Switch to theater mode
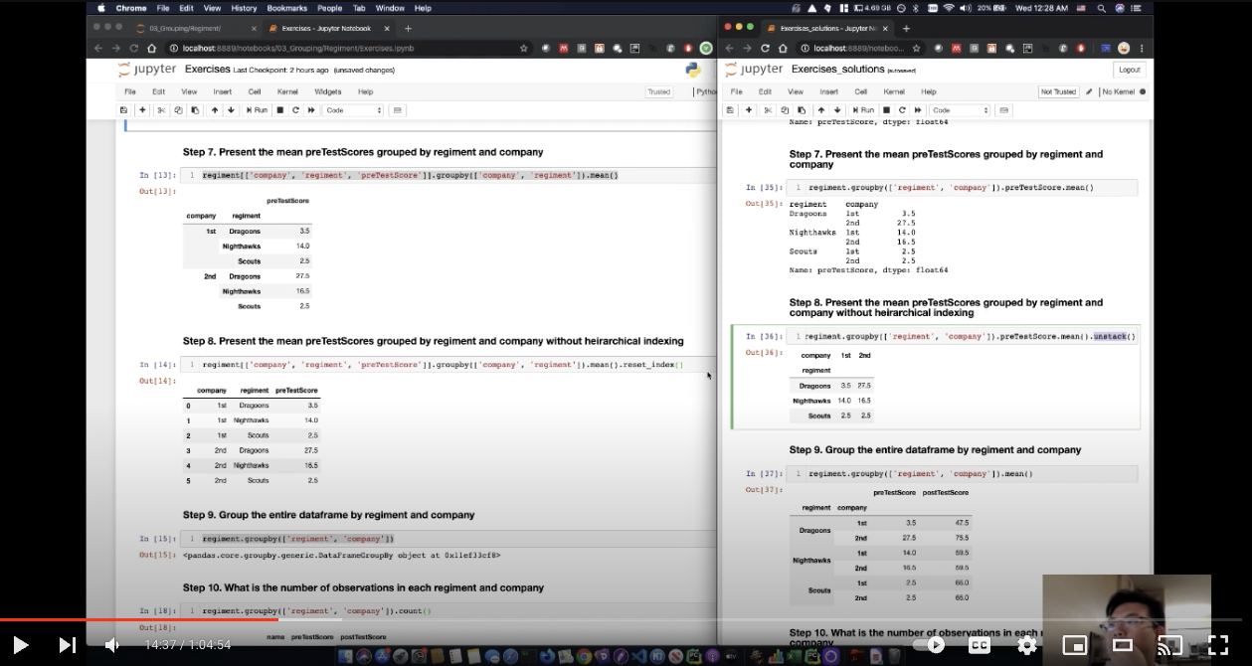 coord(1123,645)
